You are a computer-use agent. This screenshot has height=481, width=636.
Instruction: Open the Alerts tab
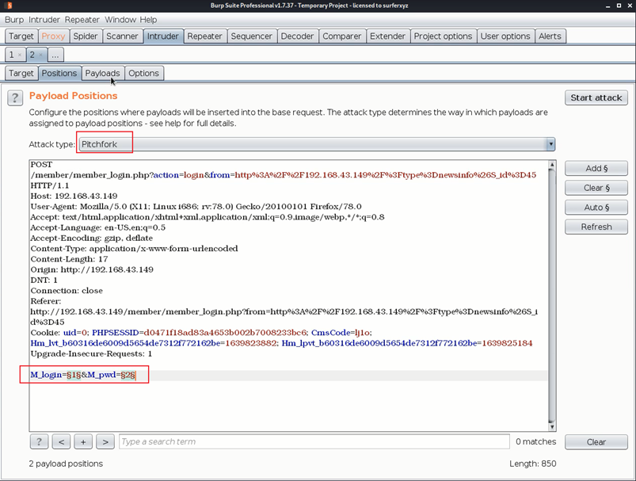point(550,36)
